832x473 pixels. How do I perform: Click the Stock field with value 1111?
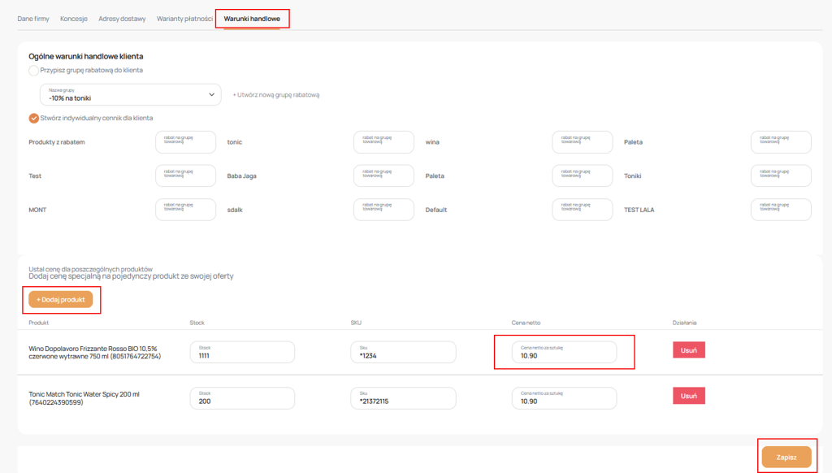(x=242, y=352)
